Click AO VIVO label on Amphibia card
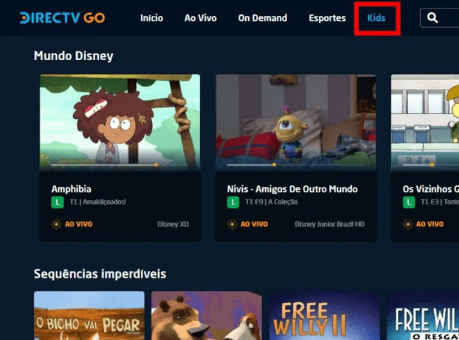This screenshot has width=459, height=340. (x=79, y=224)
